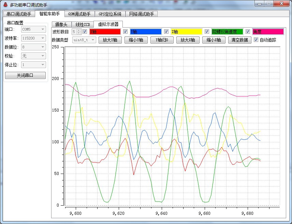
Task: Toggle the X轴 waveform checkbox
Action: coord(85,32)
